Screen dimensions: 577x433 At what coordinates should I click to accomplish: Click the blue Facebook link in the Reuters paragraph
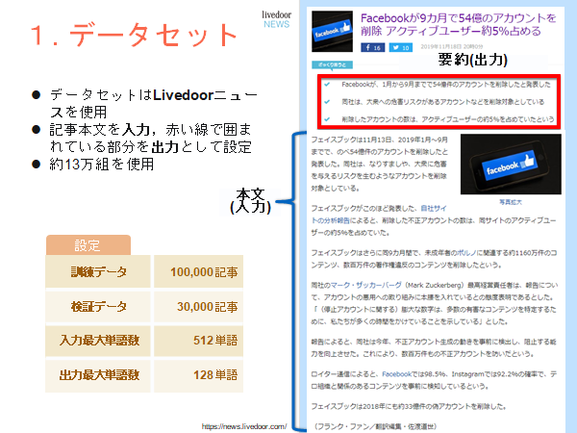(x=396, y=374)
